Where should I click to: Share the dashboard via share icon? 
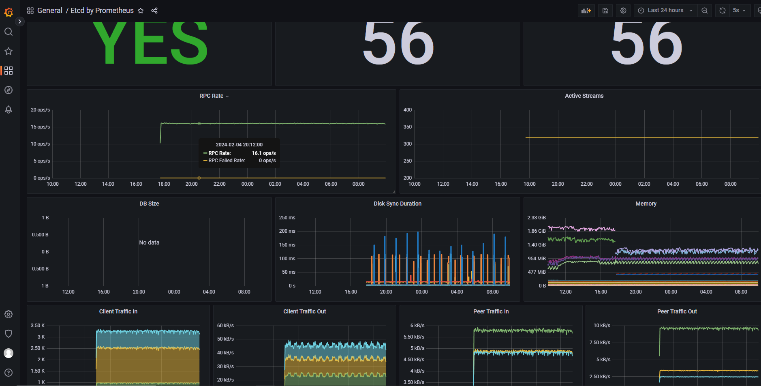click(154, 11)
